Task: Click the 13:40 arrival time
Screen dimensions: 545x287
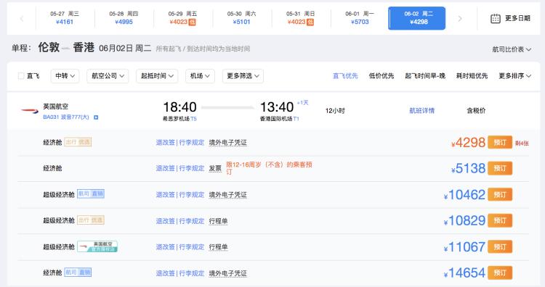Action: (x=277, y=107)
